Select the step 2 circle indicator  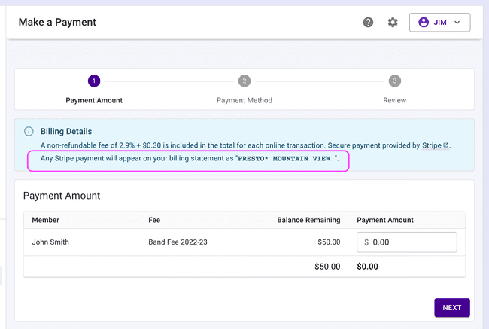pos(244,81)
